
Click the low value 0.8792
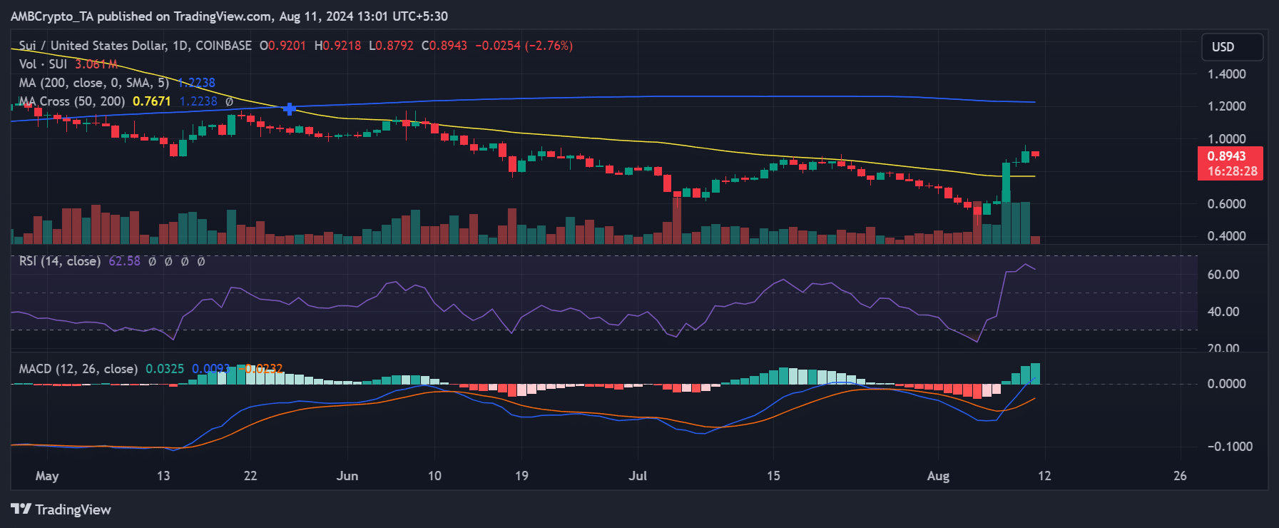(x=394, y=45)
